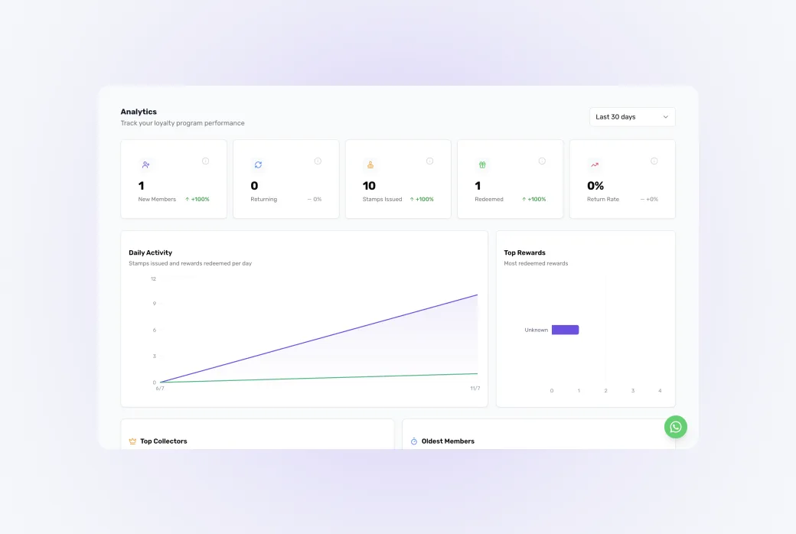Screen dimensions: 796x534
Task: Click the Top Collectors heading
Action: click(x=164, y=441)
